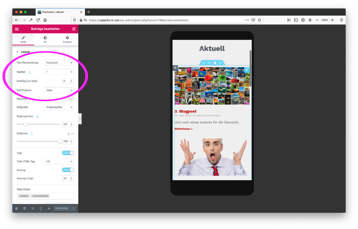Open the revision history icon

tap(33, 208)
